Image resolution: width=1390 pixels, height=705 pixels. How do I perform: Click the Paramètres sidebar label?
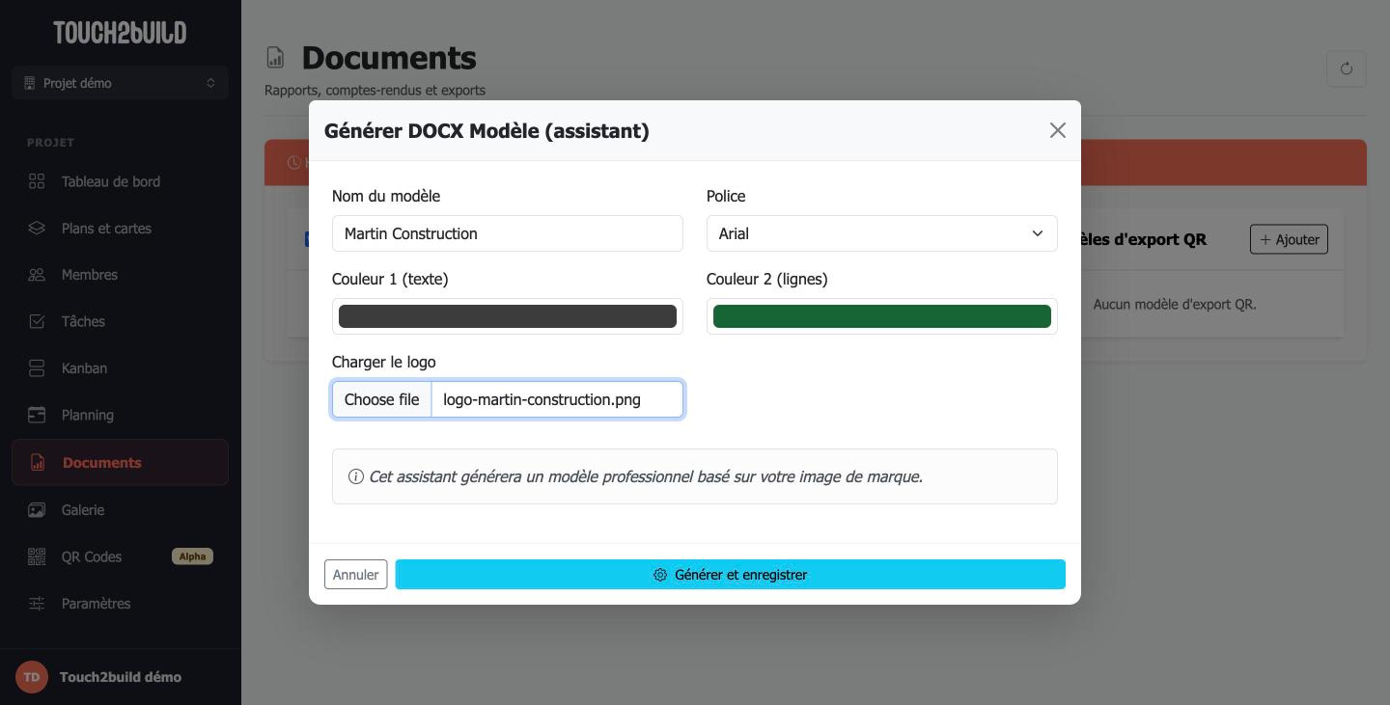96,604
